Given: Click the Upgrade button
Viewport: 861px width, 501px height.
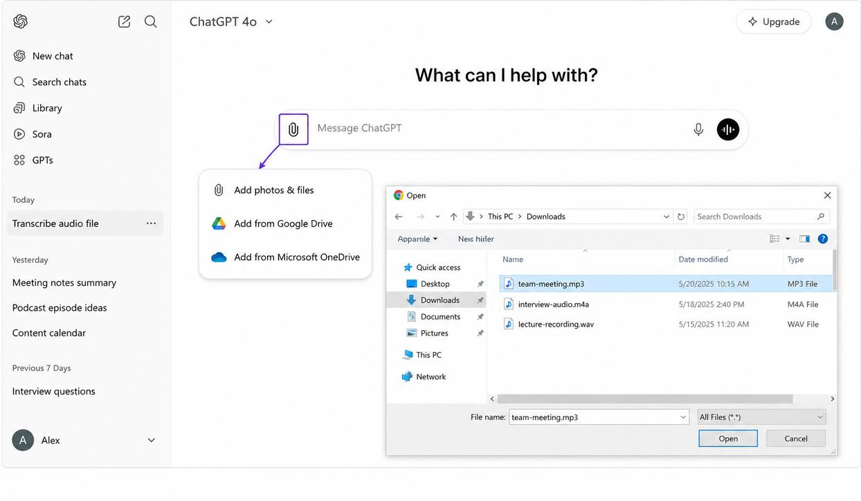Looking at the screenshot, I should (773, 21).
